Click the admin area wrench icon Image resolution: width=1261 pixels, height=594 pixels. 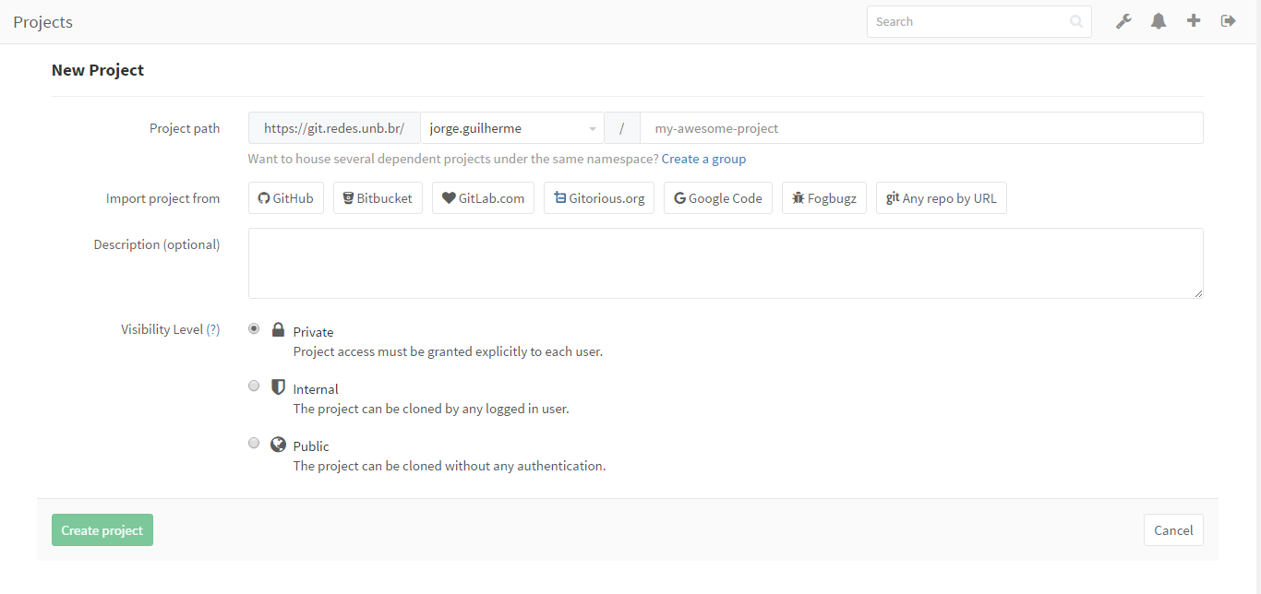1123,21
